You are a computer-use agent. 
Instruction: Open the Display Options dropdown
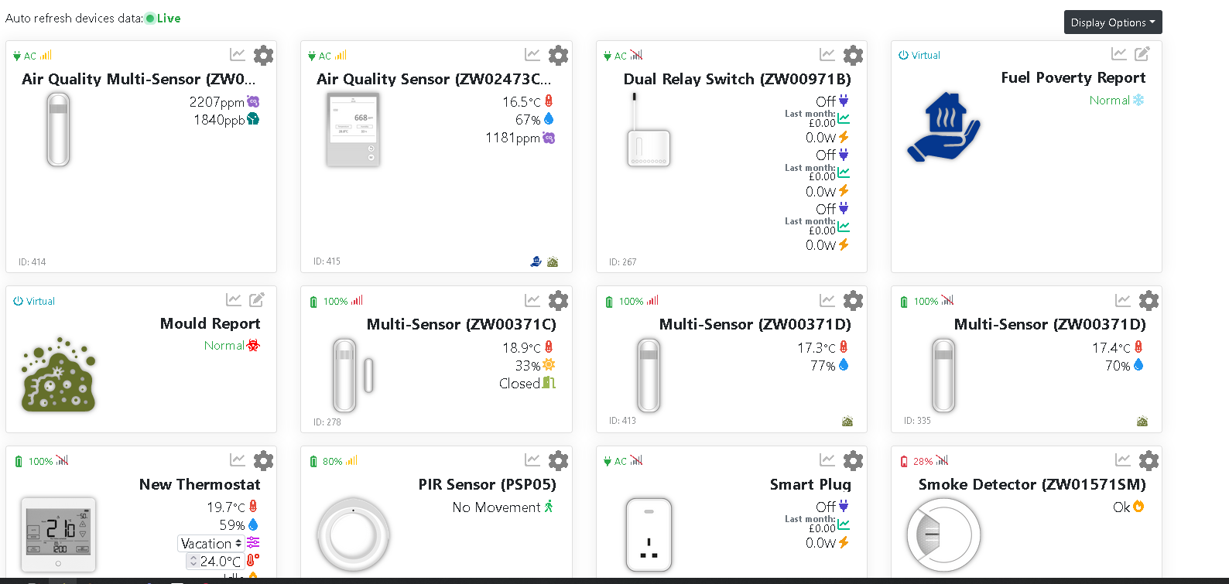(x=1112, y=22)
